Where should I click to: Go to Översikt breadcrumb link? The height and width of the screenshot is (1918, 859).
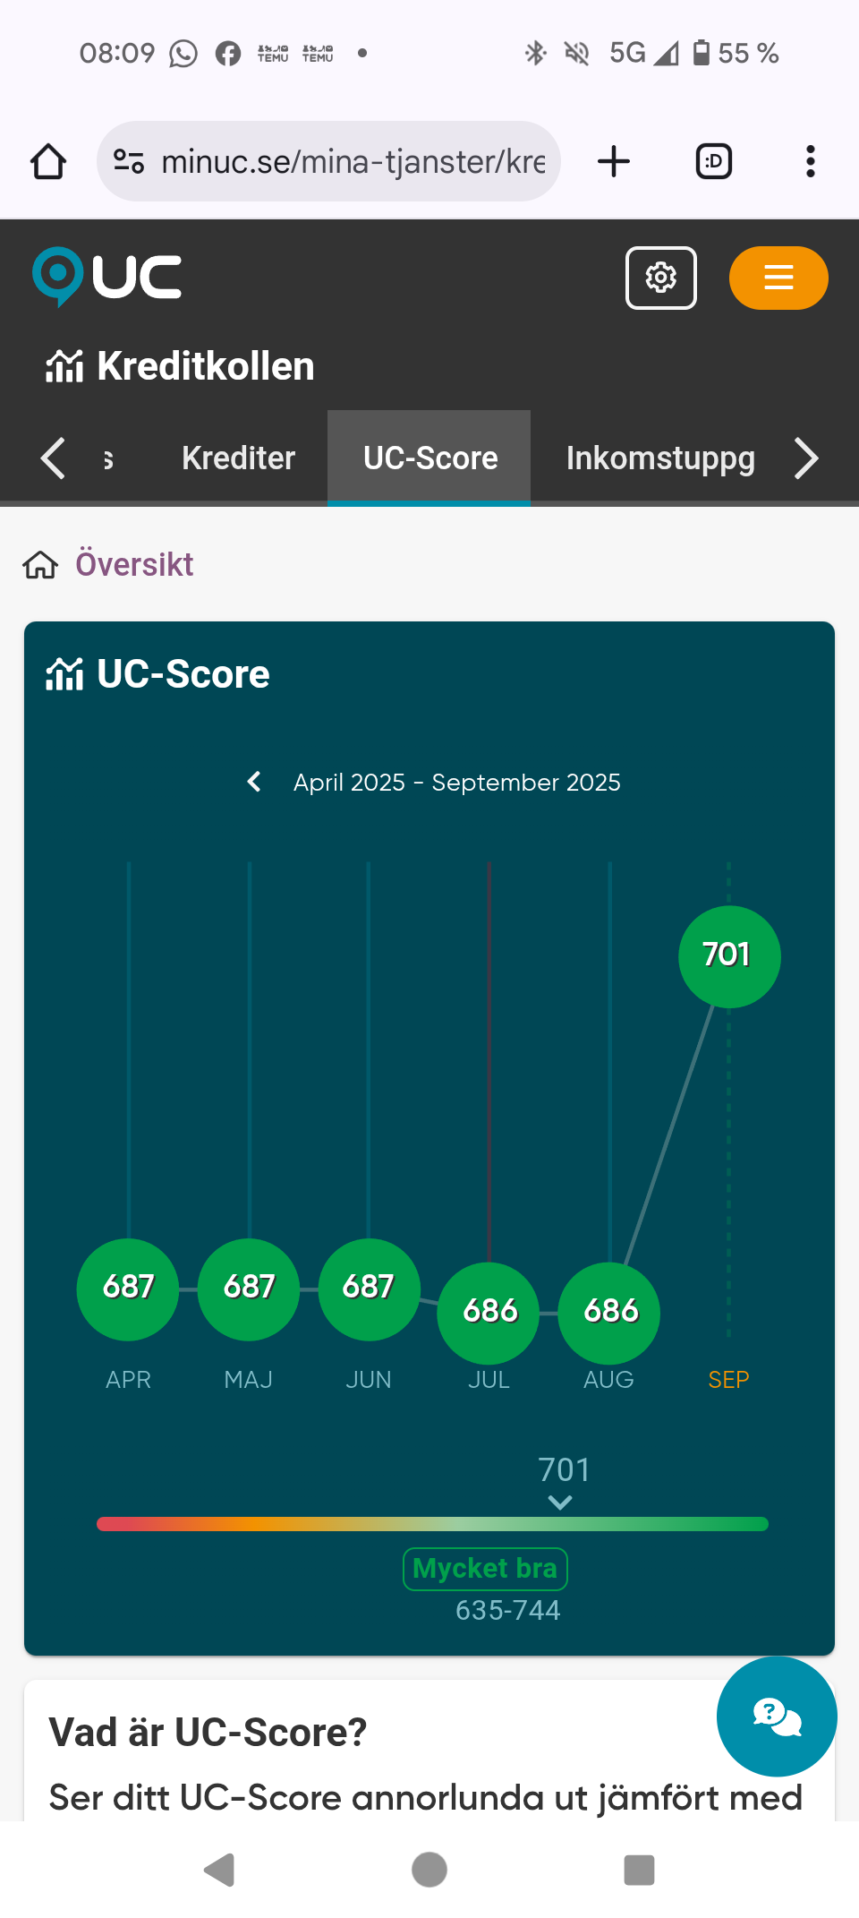point(134,565)
